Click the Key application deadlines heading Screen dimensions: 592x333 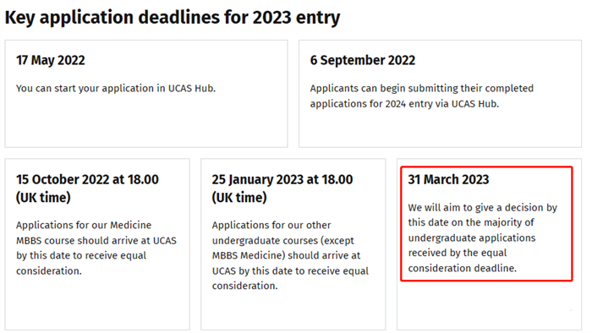[173, 18]
